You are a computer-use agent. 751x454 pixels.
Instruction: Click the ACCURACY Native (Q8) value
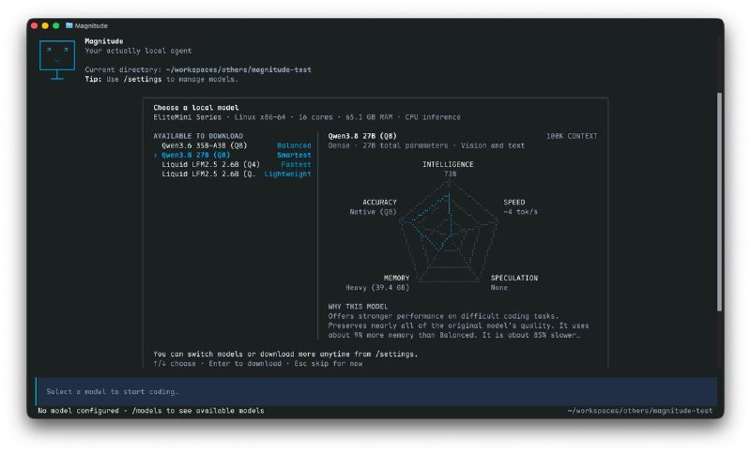point(373,211)
